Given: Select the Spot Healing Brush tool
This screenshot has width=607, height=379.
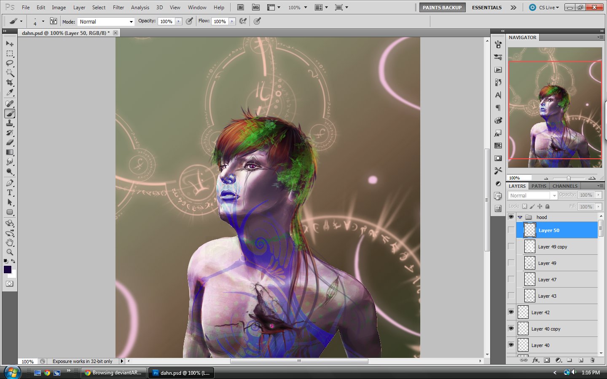Looking at the screenshot, I should coord(10,104).
